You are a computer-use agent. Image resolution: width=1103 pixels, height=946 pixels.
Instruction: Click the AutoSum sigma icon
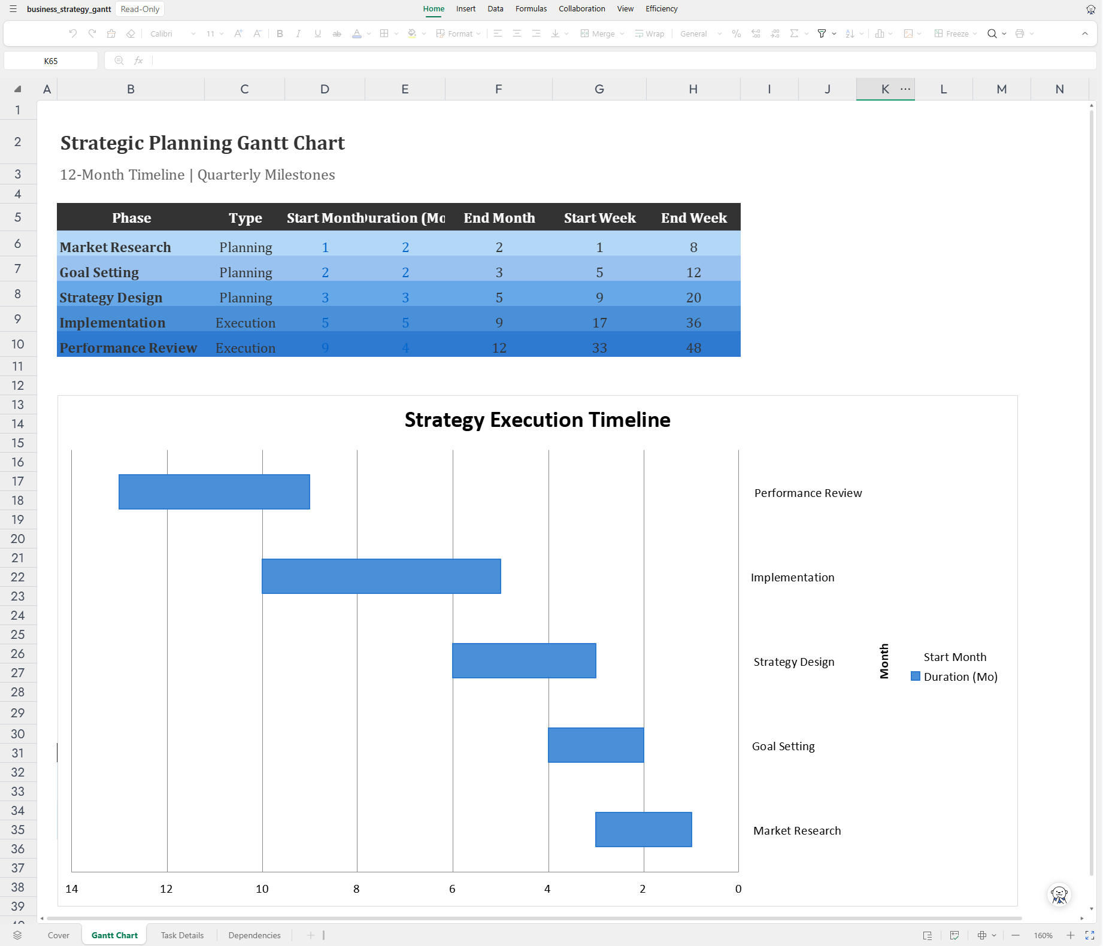pyautogui.click(x=795, y=34)
